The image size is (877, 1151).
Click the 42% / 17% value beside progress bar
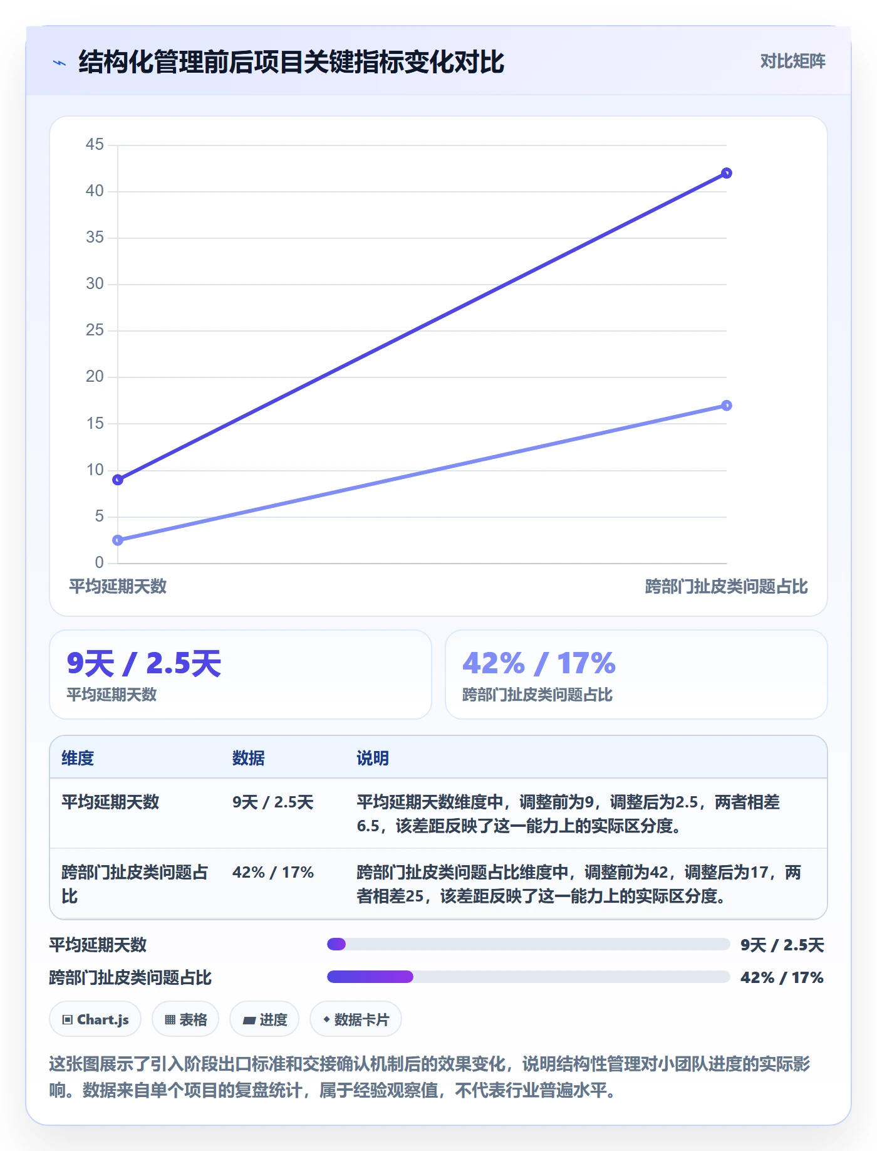[x=782, y=977]
